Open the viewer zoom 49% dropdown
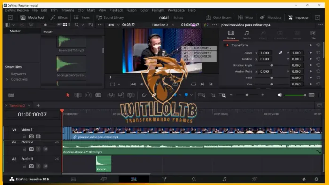The image size is (329, 185). click(x=118, y=25)
